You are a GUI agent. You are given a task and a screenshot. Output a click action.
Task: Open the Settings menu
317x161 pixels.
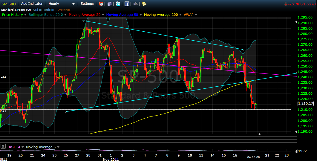click(87, 4)
